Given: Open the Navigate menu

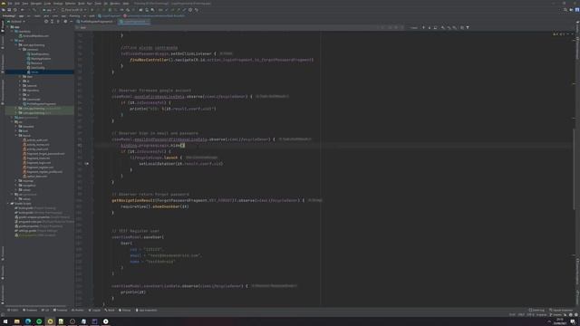Looking at the screenshot, I should tap(36, 4).
